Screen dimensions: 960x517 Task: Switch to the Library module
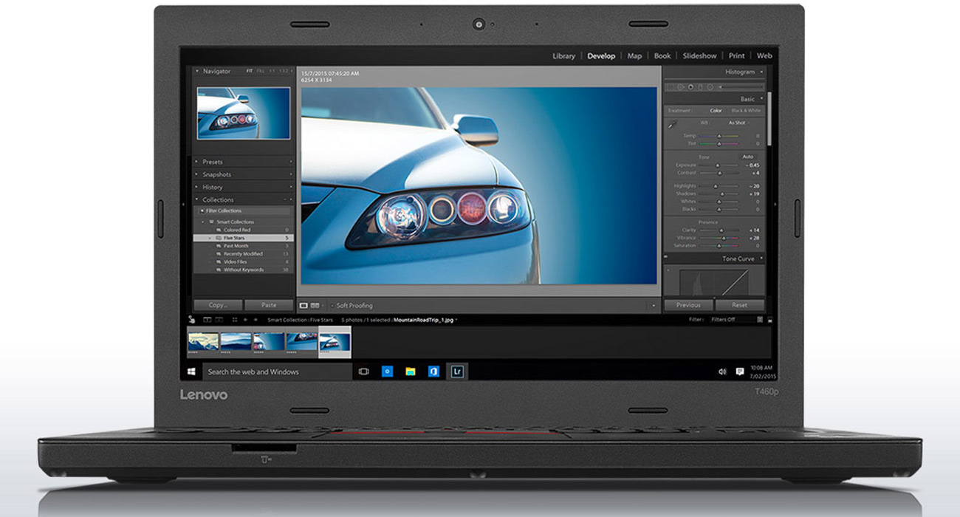[563, 55]
